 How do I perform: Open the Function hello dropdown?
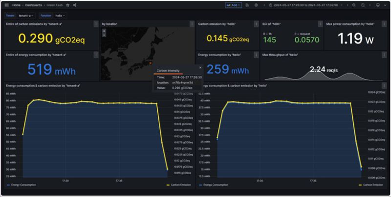[x=60, y=16]
